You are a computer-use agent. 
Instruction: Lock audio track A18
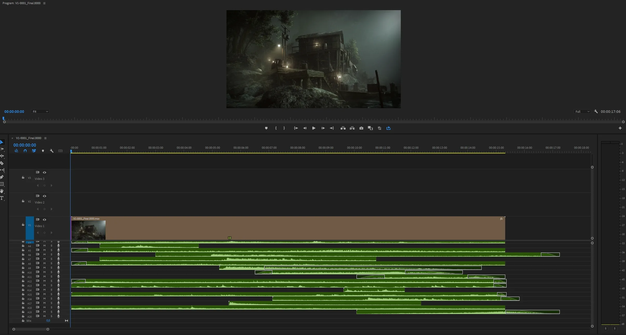23,307
